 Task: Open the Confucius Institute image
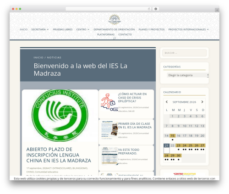click(x=60, y=116)
